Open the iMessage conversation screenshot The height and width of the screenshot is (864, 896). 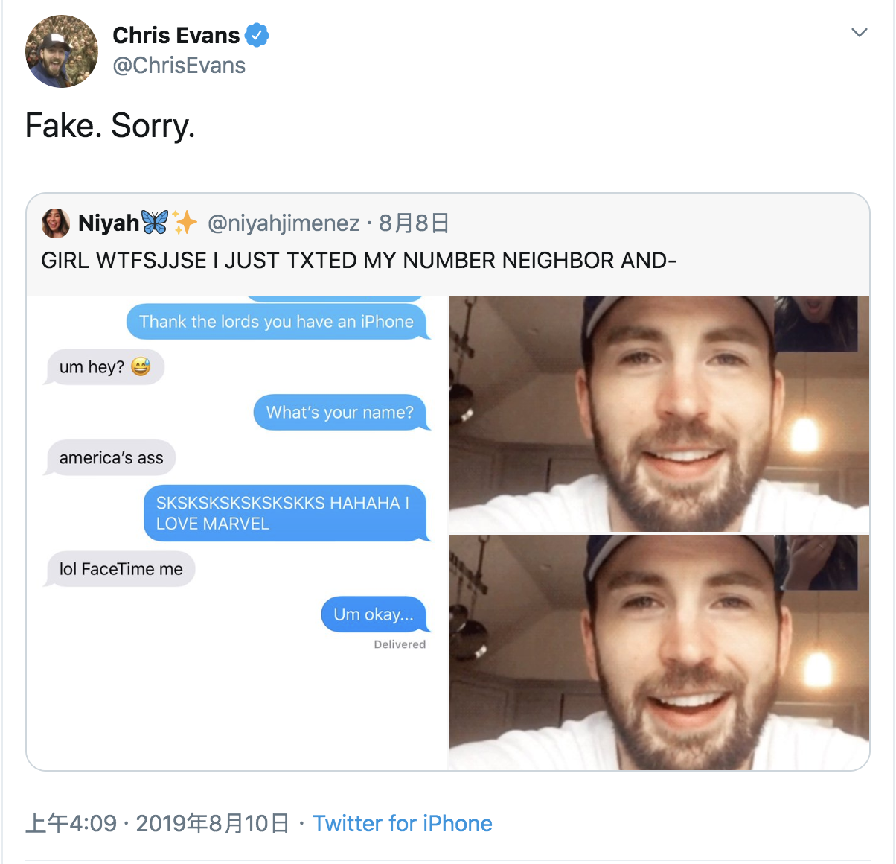[x=237, y=533]
